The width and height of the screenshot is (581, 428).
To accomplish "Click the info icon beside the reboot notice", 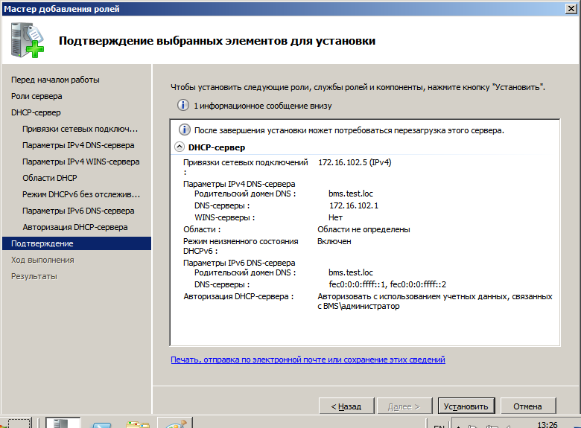I will point(185,130).
